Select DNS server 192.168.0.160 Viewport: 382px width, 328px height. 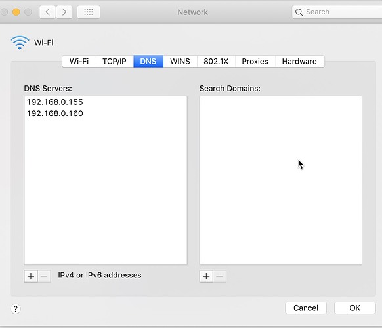click(x=55, y=113)
